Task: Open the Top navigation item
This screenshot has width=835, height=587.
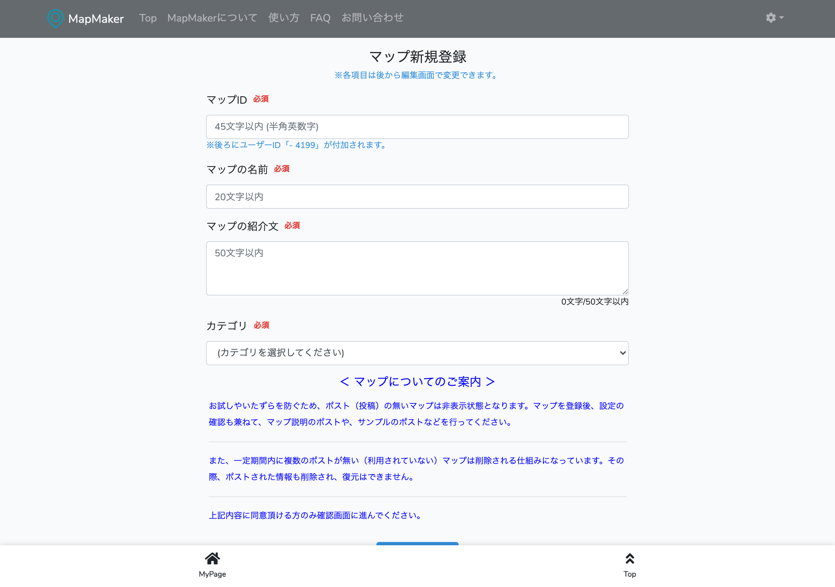Action: [x=148, y=18]
